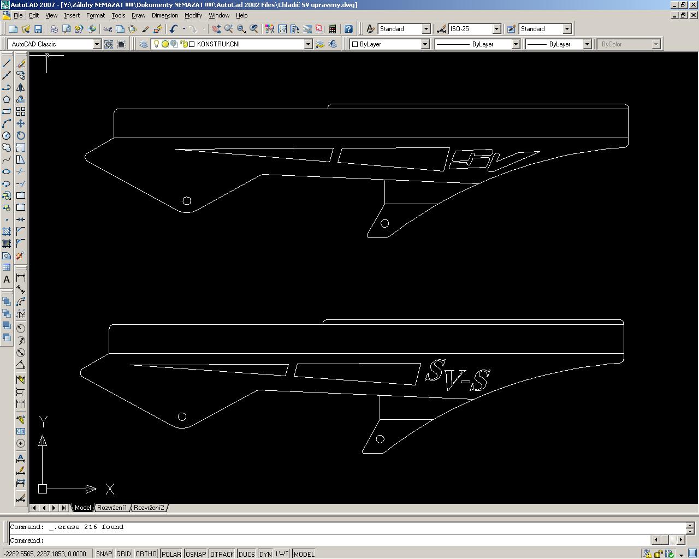This screenshot has width=699, height=559.
Task: Select the Radius dimension tool
Action: 21,328
